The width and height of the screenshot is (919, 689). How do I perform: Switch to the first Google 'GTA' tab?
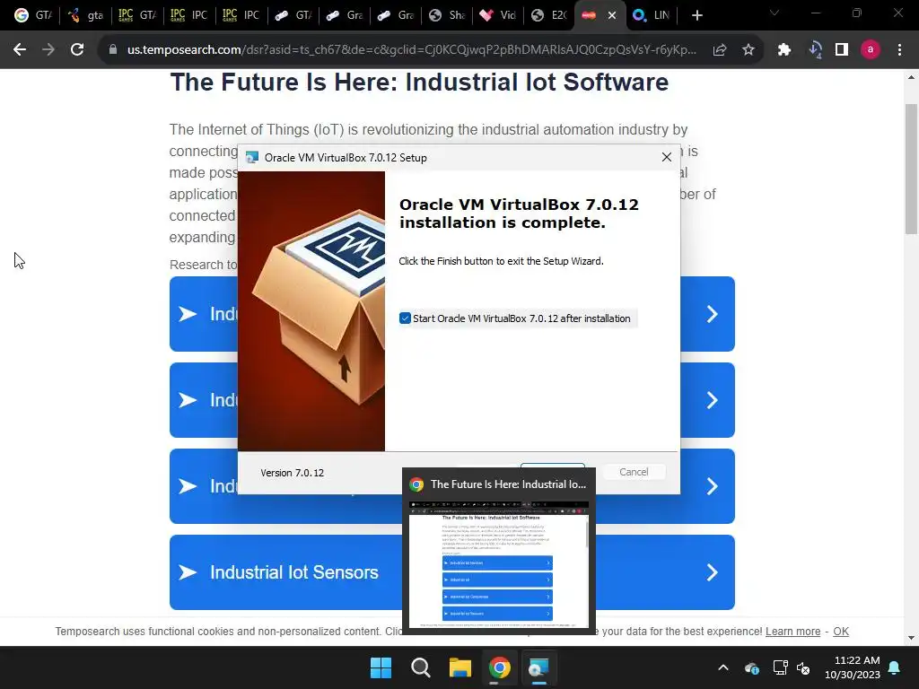pyautogui.click(x=33, y=15)
